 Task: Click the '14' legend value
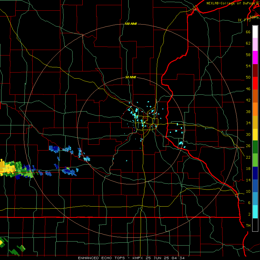click(248, 180)
